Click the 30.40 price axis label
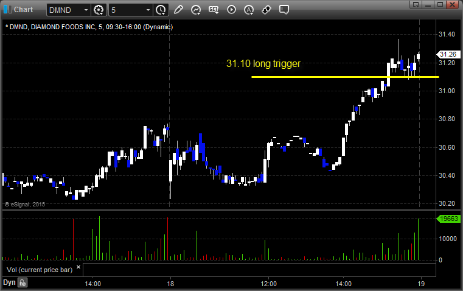Screen dimensions: 463x291 click(447, 175)
